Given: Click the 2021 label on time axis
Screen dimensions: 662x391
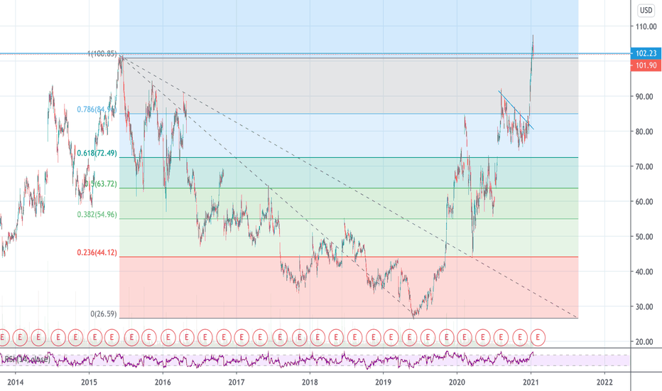Looking at the screenshot, I should click(x=531, y=382).
